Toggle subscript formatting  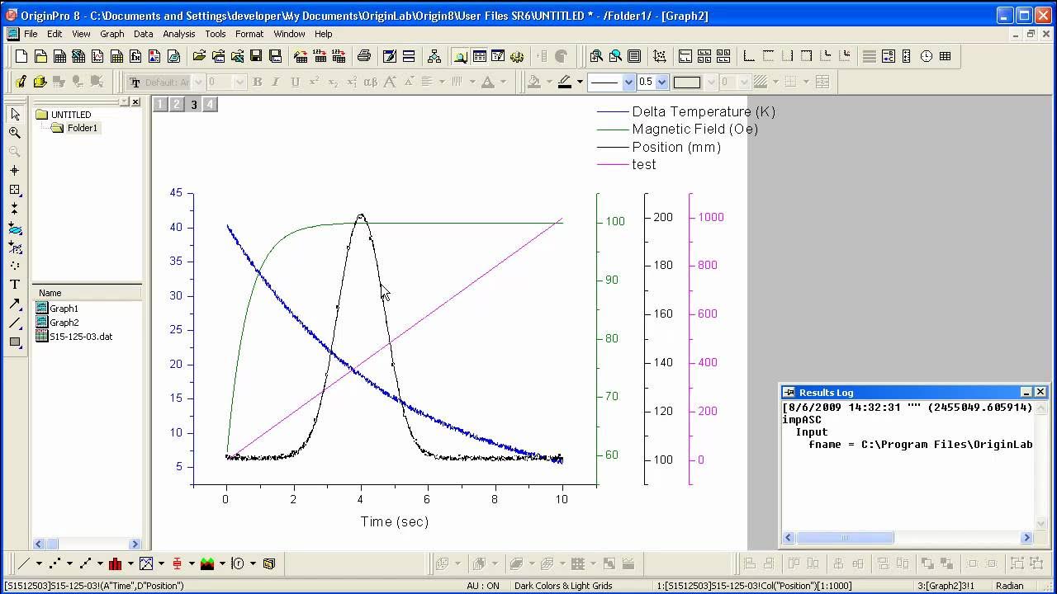click(x=333, y=82)
